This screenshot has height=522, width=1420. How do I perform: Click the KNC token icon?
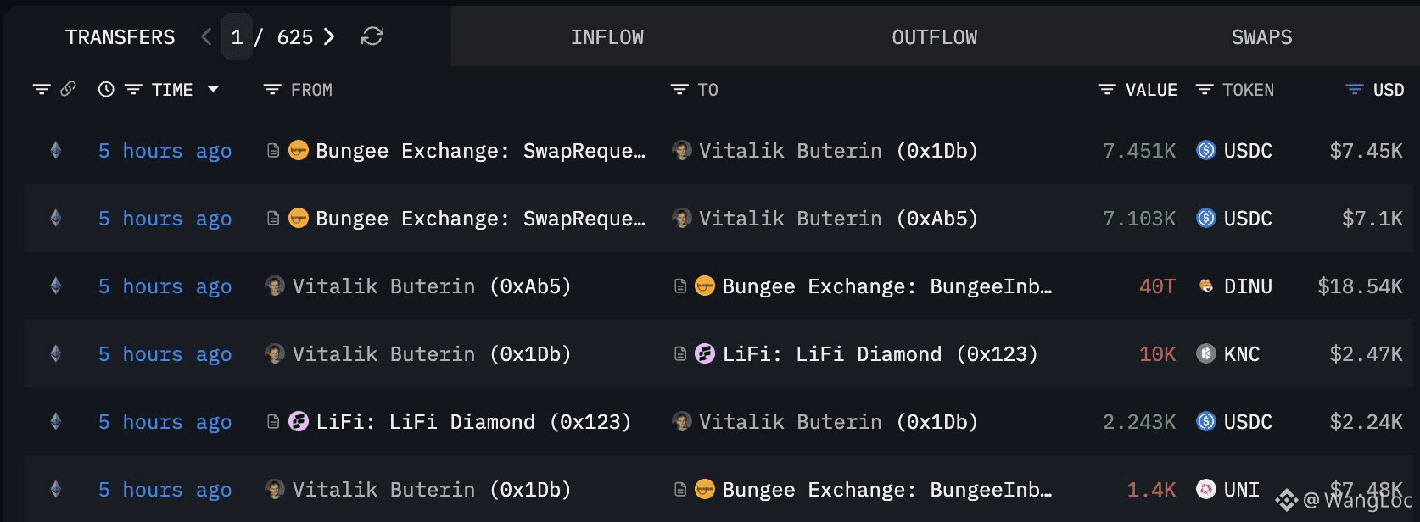pyautogui.click(x=1205, y=354)
